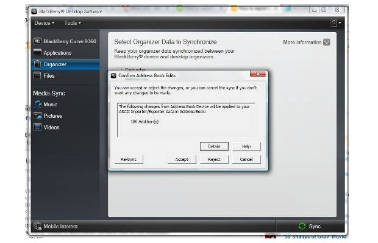This screenshot has width=378, height=243.
Task: Expand the More information chevron
Action: (x=327, y=42)
